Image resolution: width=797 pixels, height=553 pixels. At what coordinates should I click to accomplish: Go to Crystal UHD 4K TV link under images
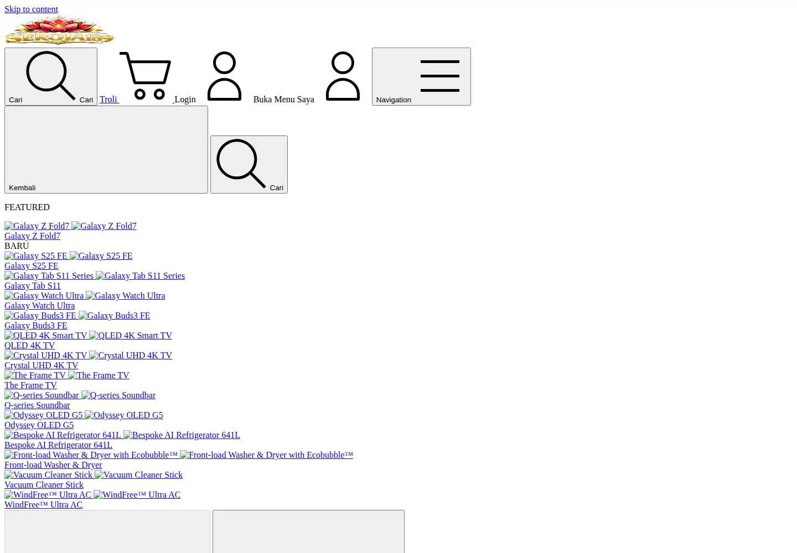[x=42, y=365]
